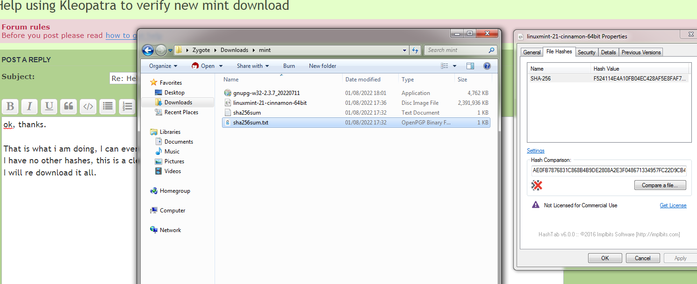The width and height of the screenshot is (697, 284).
Task: Refresh the mint folder view
Action: pyautogui.click(x=415, y=50)
